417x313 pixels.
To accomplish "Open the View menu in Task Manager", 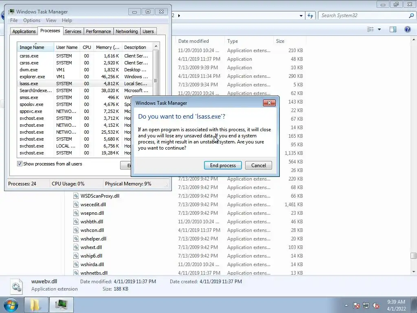I will click(x=51, y=20).
